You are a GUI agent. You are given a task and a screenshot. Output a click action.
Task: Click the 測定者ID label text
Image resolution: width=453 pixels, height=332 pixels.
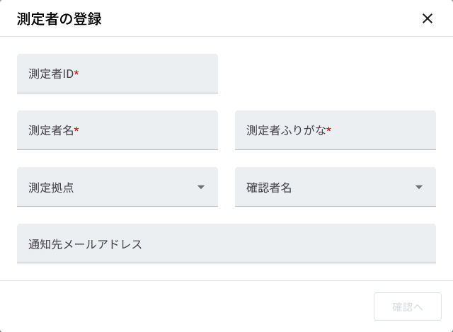point(51,74)
